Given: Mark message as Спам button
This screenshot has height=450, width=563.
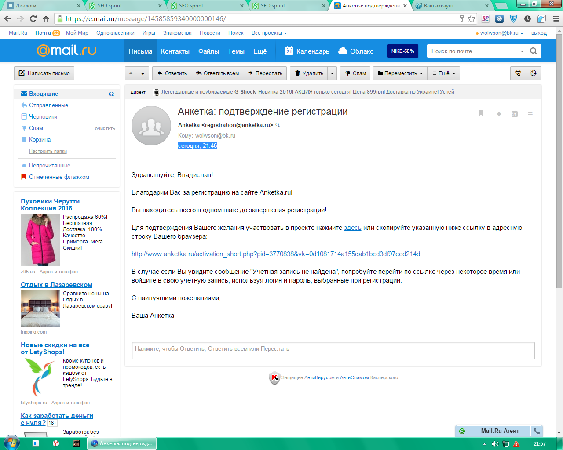Looking at the screenshot, I should [x=355, y=73].
